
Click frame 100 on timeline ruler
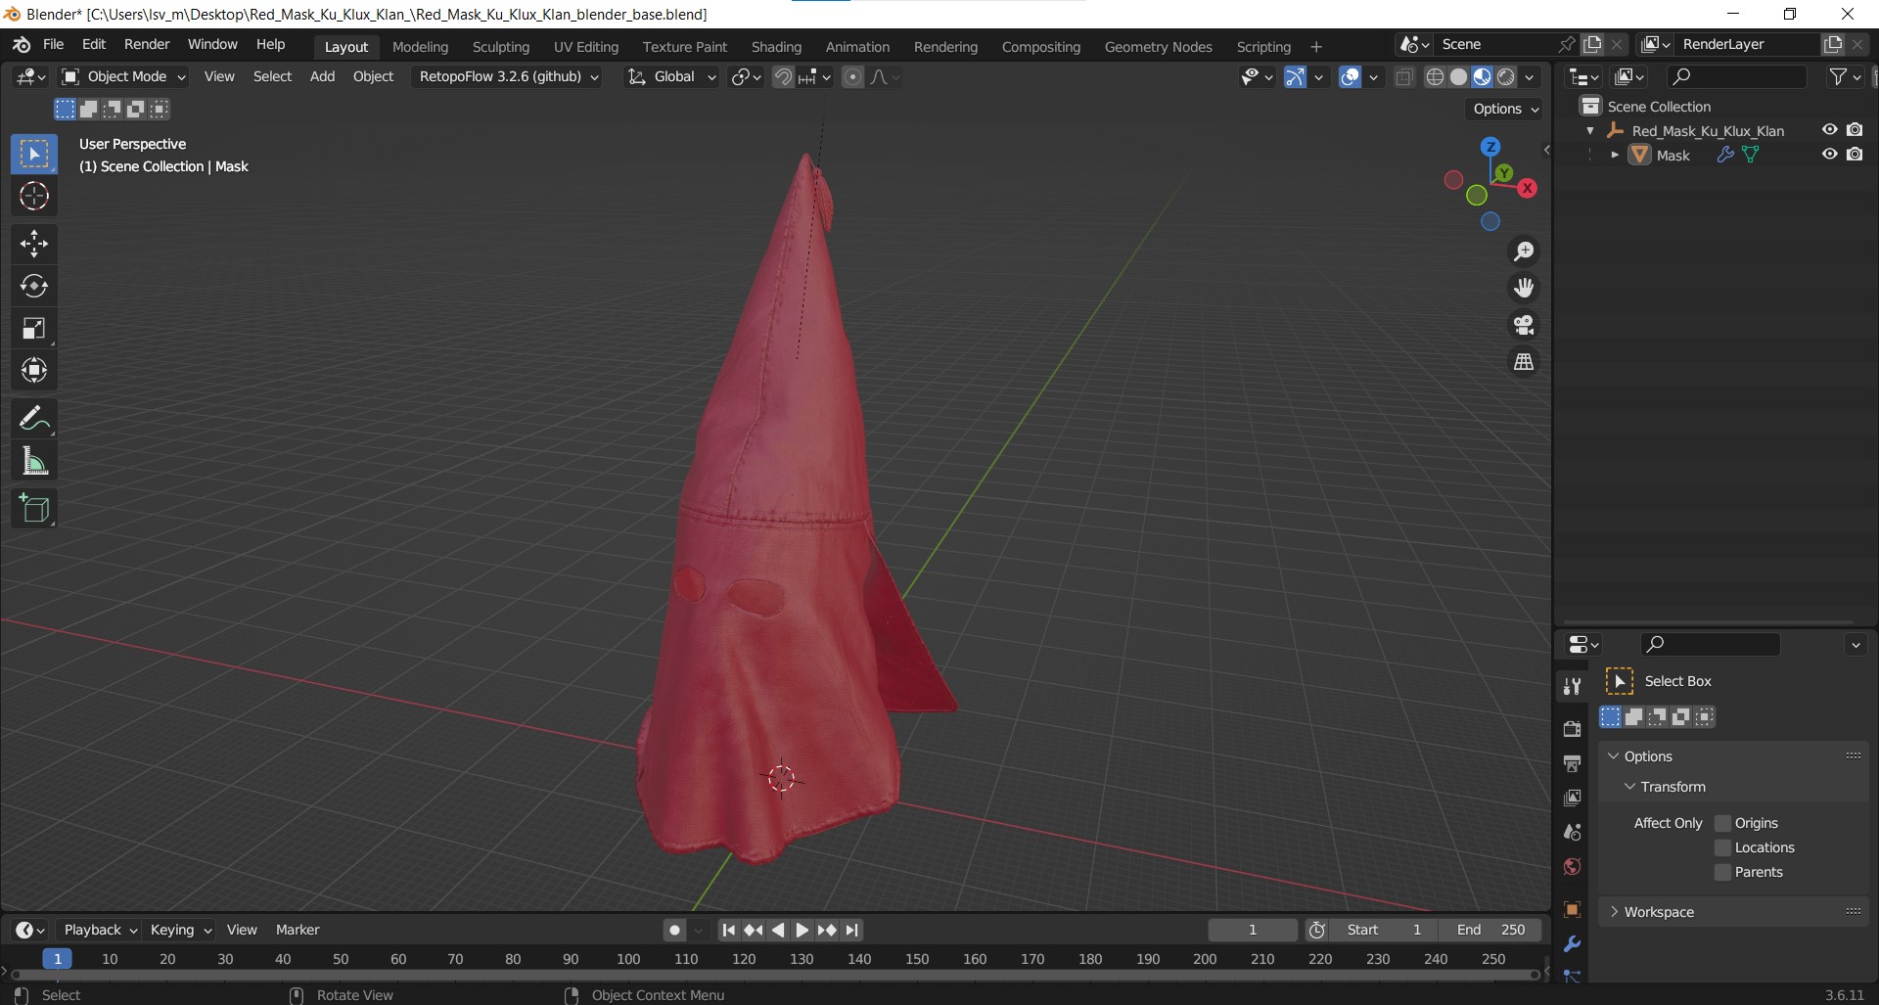click(628, 960)
